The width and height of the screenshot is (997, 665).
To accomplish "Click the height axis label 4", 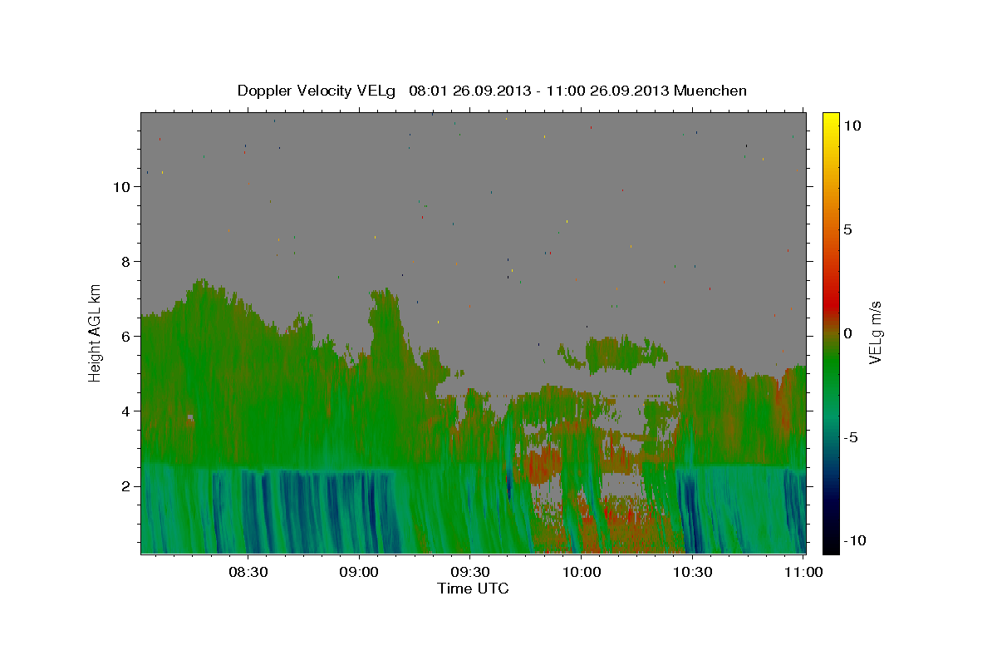I will coord(126,411).
